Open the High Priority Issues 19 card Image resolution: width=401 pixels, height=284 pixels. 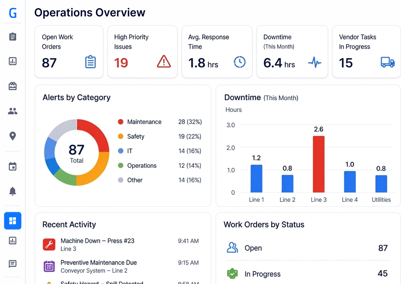pos(142,52)
